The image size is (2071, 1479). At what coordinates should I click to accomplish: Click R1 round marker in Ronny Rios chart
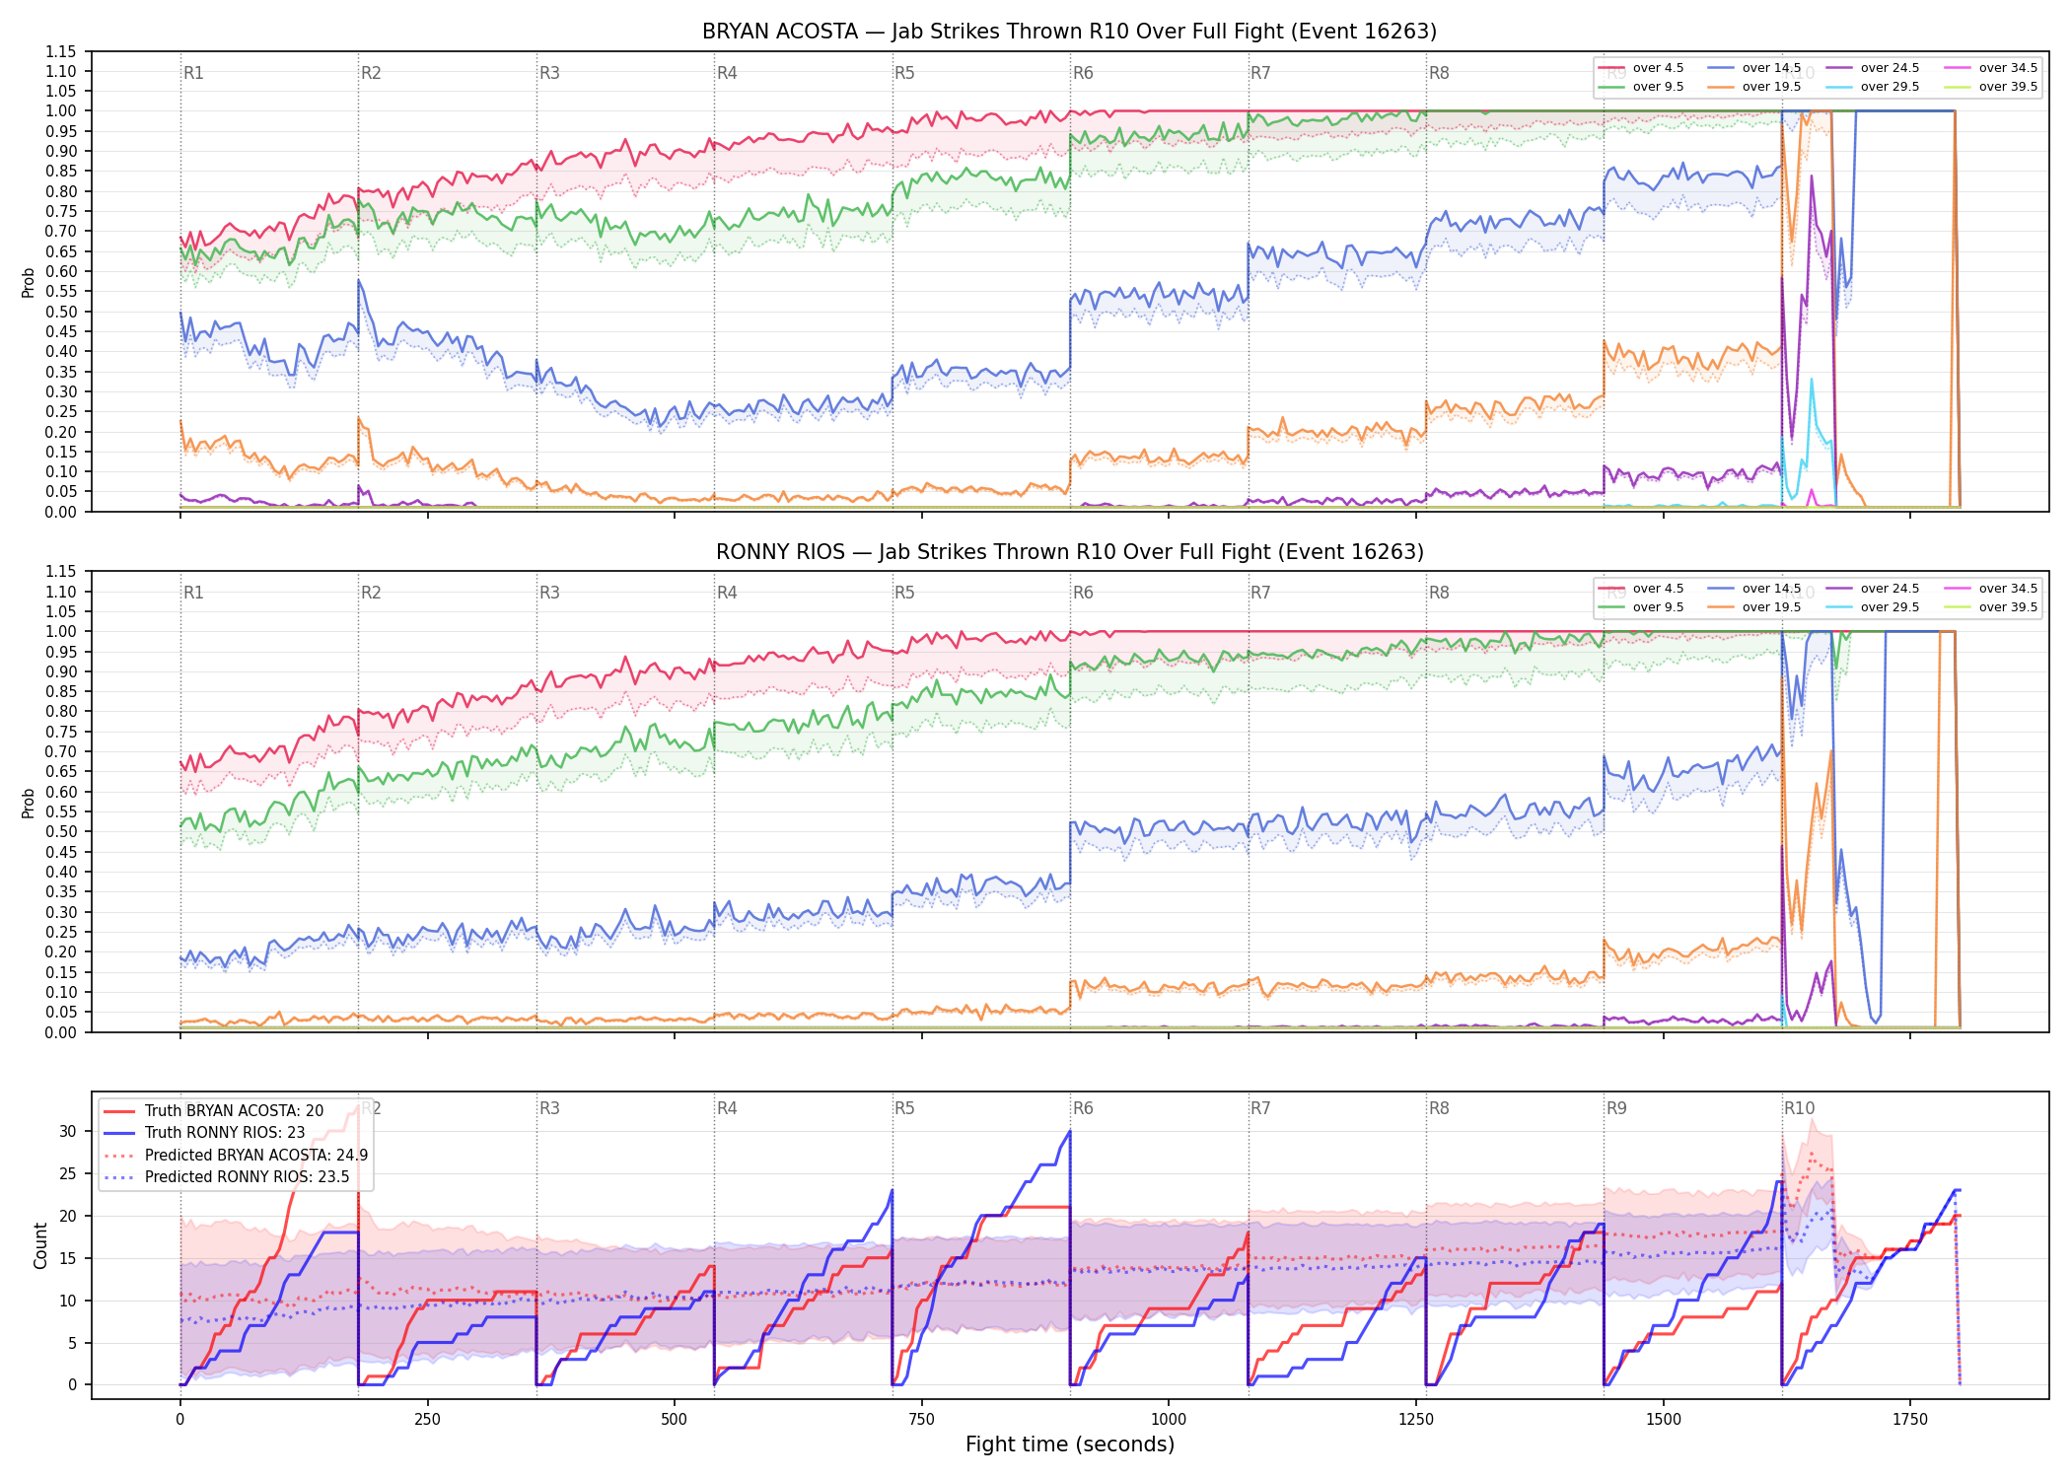193,593
